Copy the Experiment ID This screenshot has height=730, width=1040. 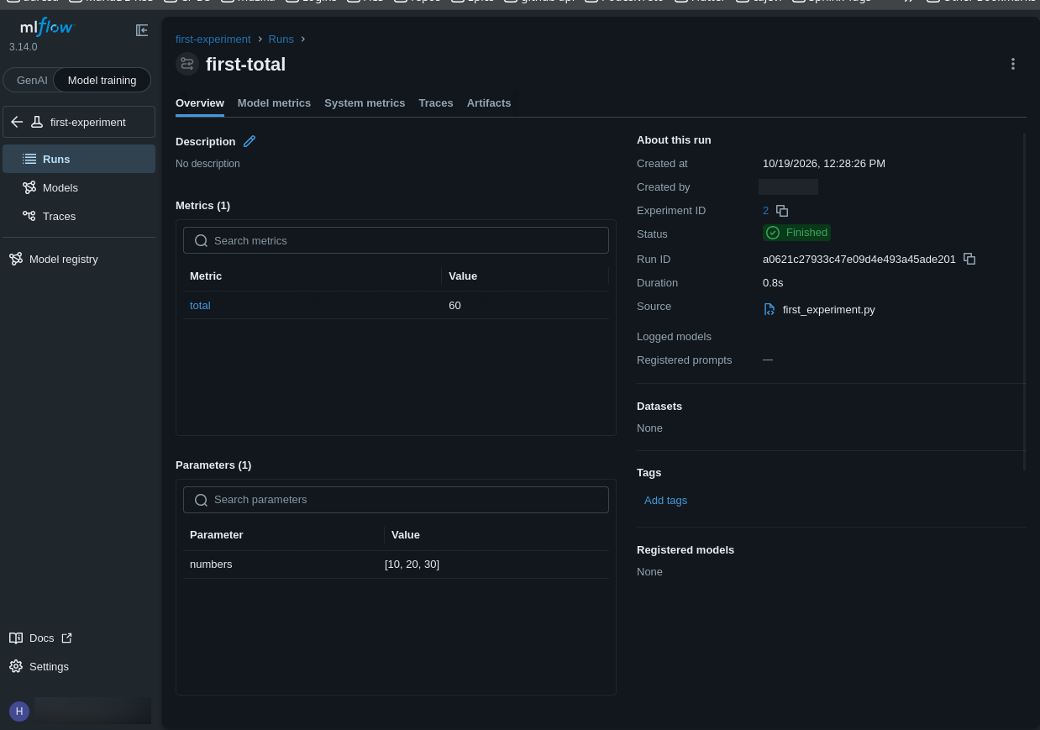point(782,211)
